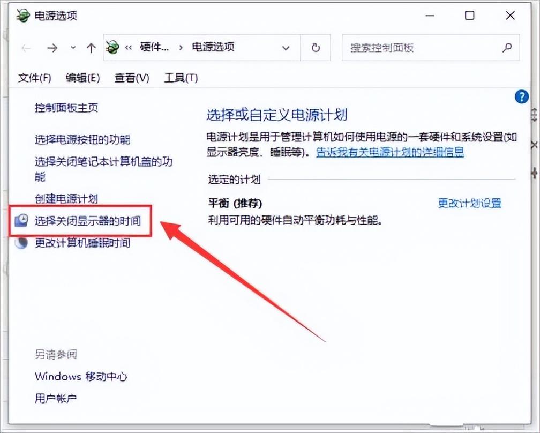Open 更改计算机睡眠时间 link

click(x=82, y=243)
